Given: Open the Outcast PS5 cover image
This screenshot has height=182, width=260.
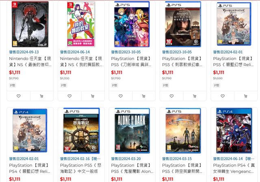Looking at the screenshot, I should [183, 131].
